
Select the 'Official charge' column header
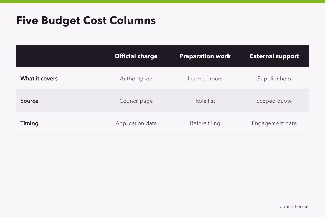click(136, 56)
